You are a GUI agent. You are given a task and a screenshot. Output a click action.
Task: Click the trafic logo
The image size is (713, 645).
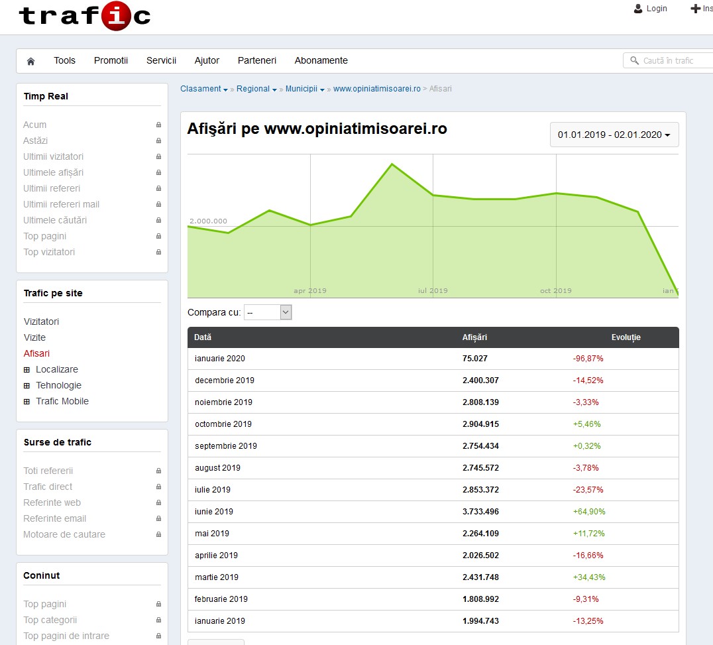(85, 16)
